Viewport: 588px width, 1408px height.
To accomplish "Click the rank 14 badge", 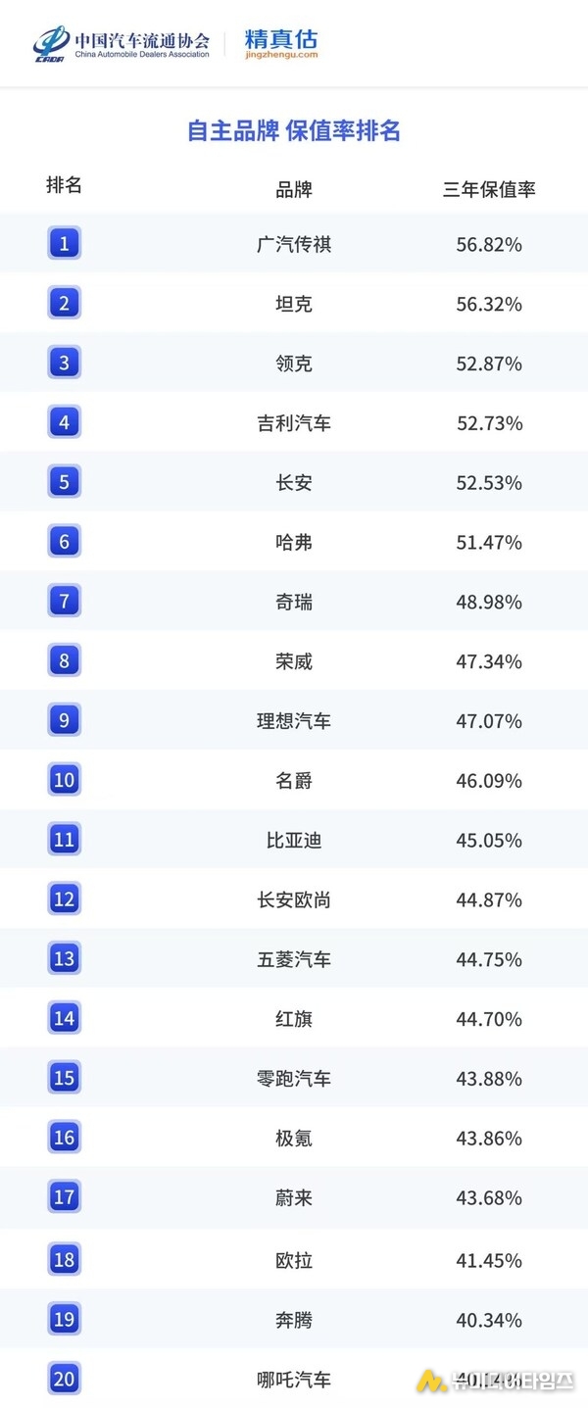I will [x=64, y=1018].
